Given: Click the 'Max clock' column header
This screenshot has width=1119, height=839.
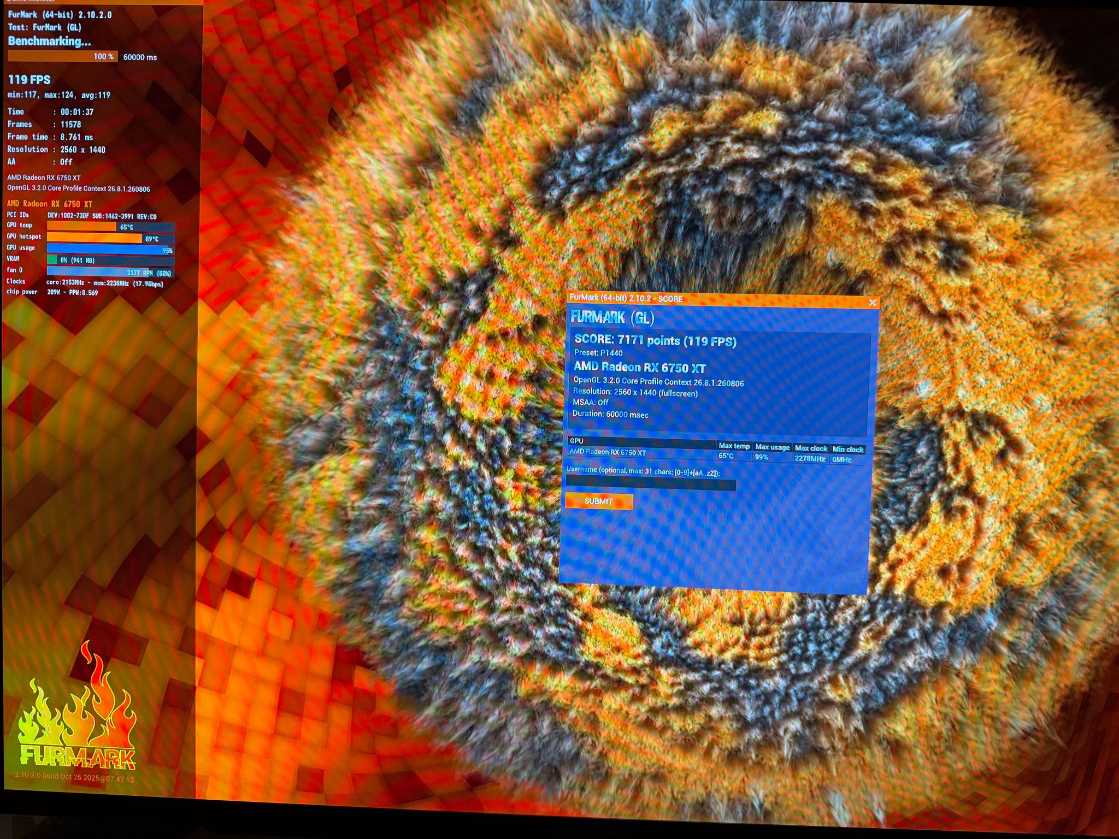Looking at the screenshot, I should pos(811,448).
